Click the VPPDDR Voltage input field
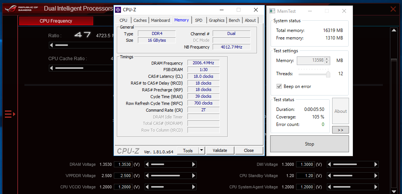Screen dimensions: 402x194 (124, 176)
